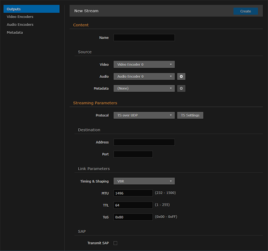Select the TTL field showing 64
Screen dimensions: 268x251
(x=133, y=205)
